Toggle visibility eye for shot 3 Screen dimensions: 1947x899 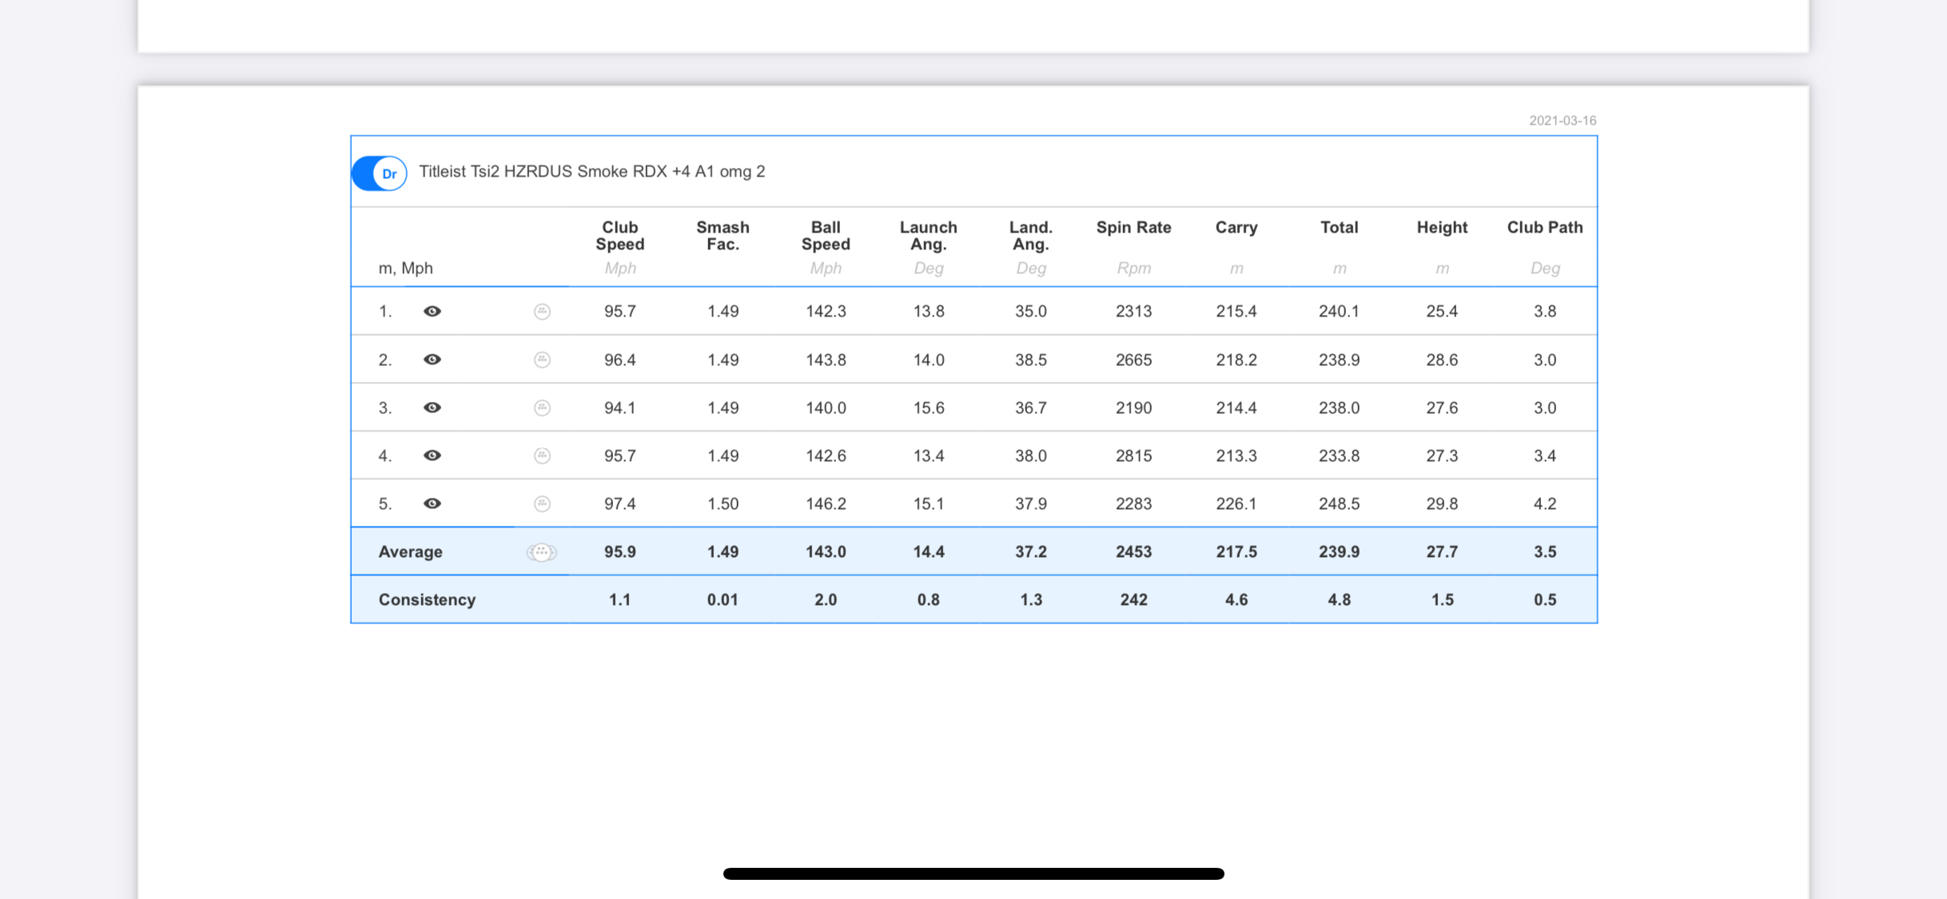432,407
